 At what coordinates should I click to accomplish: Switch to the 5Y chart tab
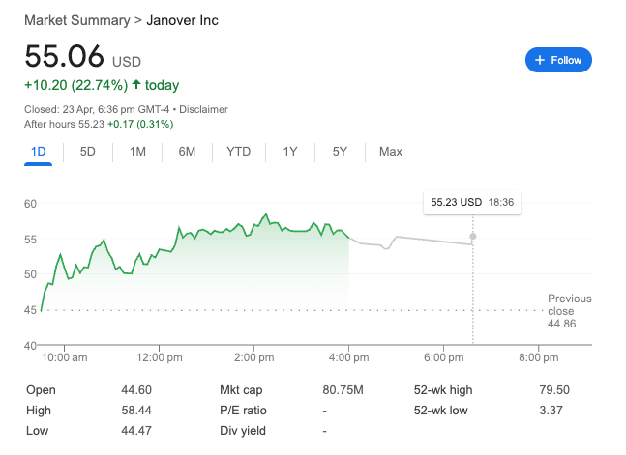point(340,152)
